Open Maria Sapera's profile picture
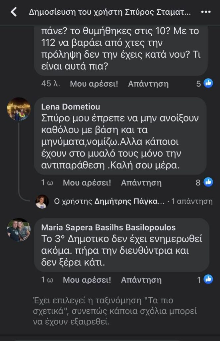The width and height of the screenshot is (220, 341). pyautogui.click(x=19, y=230)
